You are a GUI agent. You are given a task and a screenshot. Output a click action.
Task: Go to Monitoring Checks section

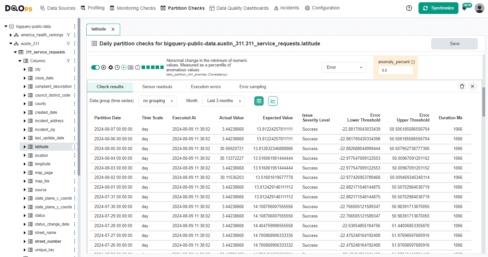click(132, 8)
